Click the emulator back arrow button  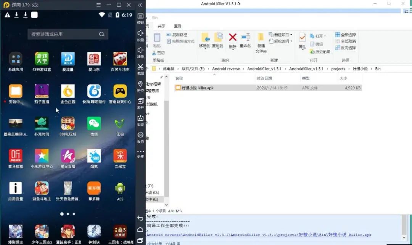[x=140, y=218]
